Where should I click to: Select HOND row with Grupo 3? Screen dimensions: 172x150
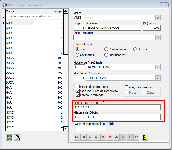coord(34,122)
